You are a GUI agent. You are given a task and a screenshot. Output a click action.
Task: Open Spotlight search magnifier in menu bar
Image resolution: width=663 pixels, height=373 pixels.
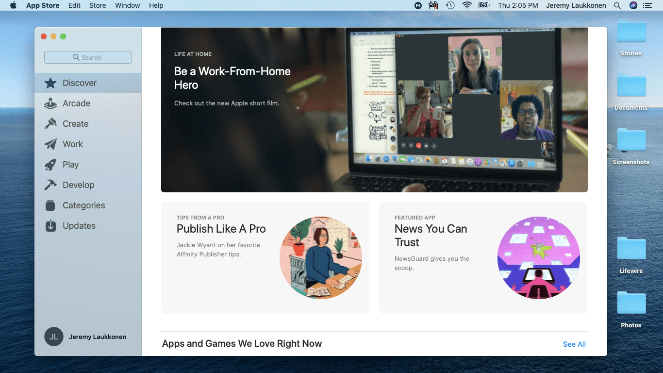coord(617,5)
